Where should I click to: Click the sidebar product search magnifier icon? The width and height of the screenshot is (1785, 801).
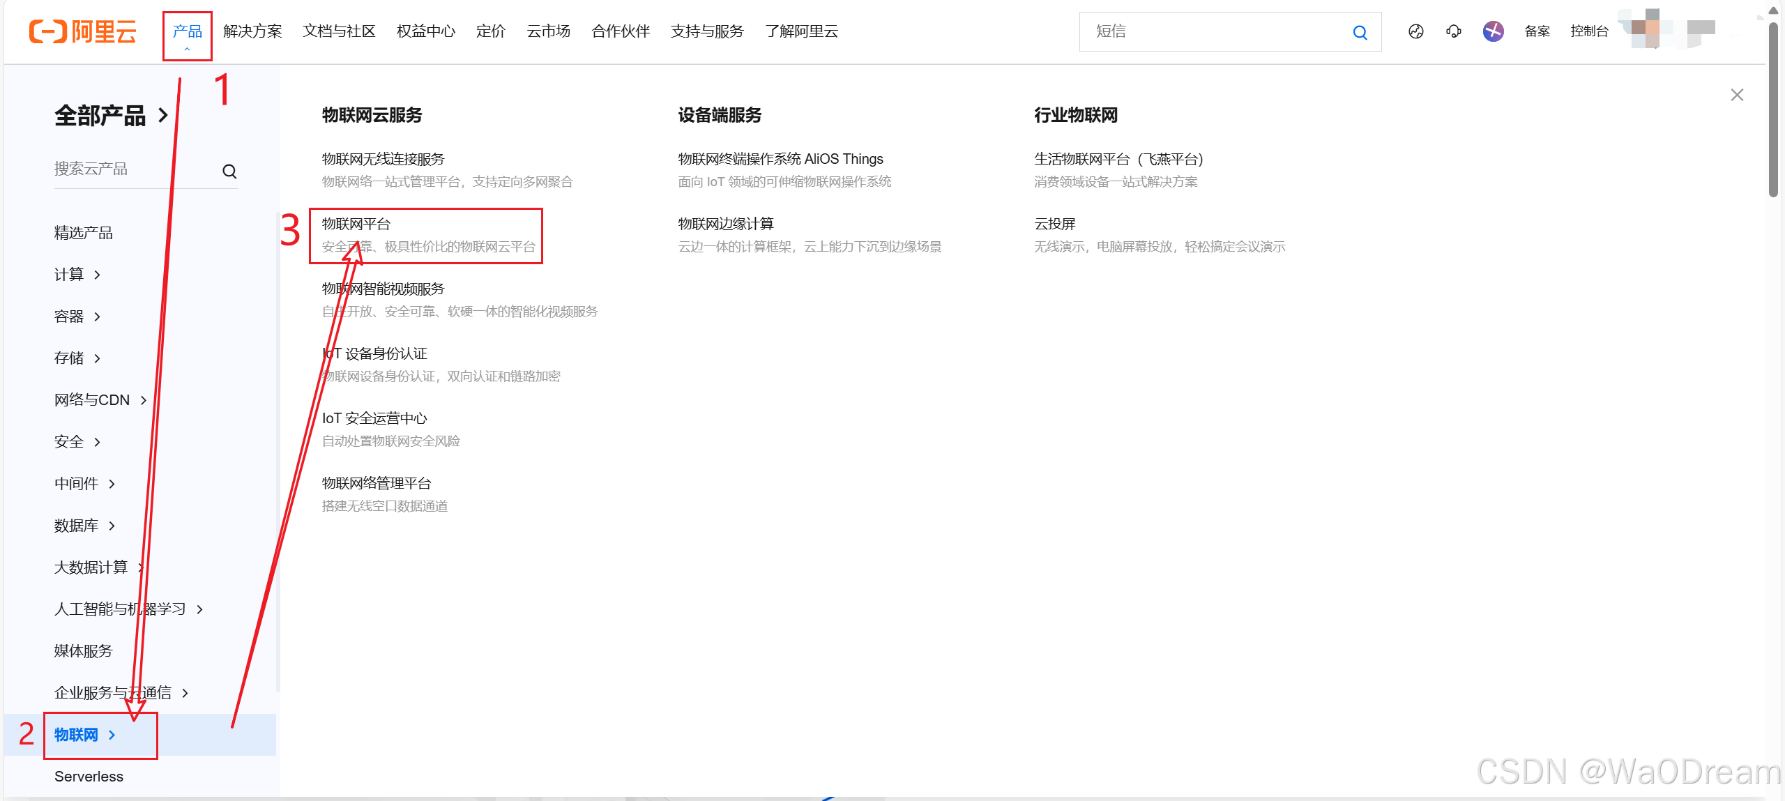[229, 171]
